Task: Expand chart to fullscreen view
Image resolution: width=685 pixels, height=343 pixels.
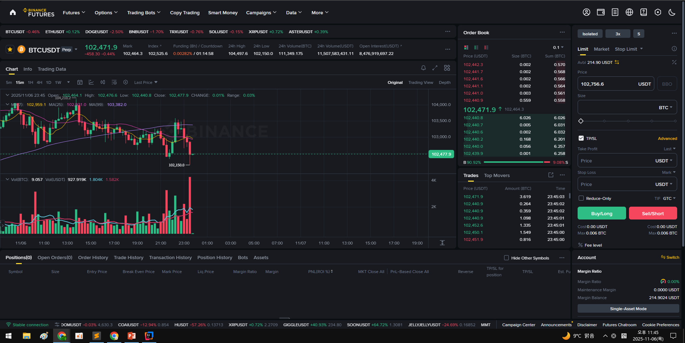Action: pyautogui.click(x=435, y=68)
